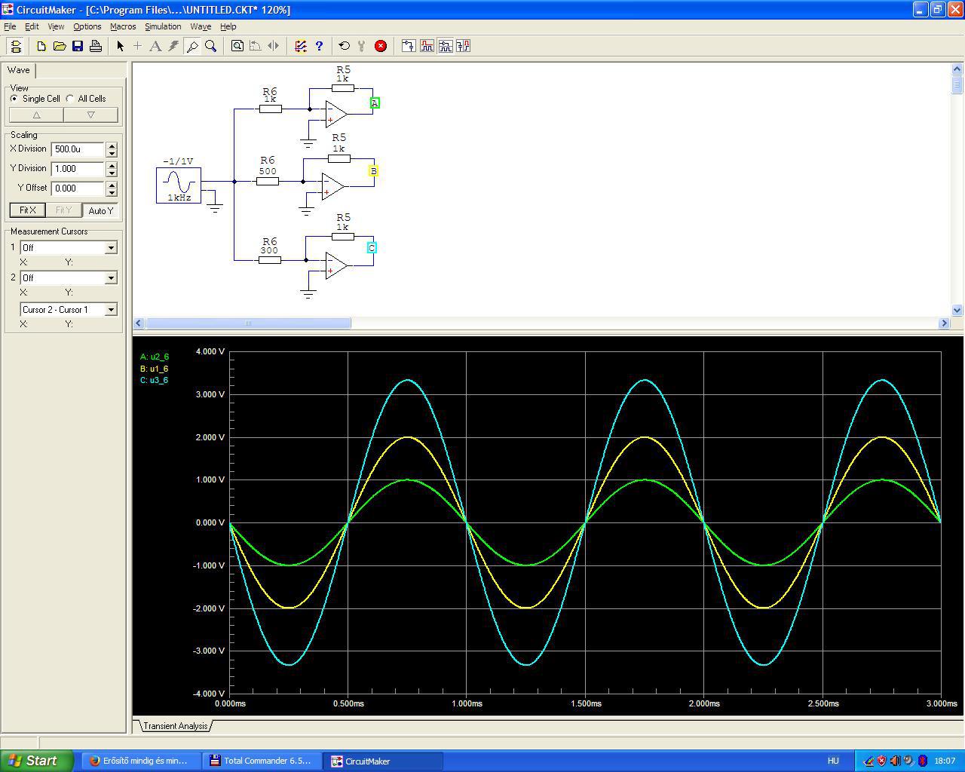The height and width of the screenshot is (772, 965).
Task: Select the Single Cell view option
Action: tap(14, 99)
